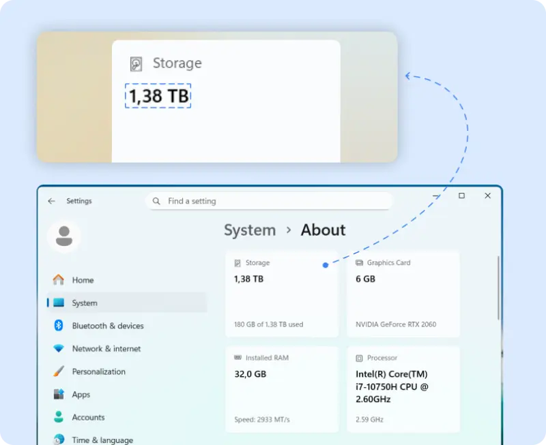Click the Installed RAM chip icon

tap(238, 358)
